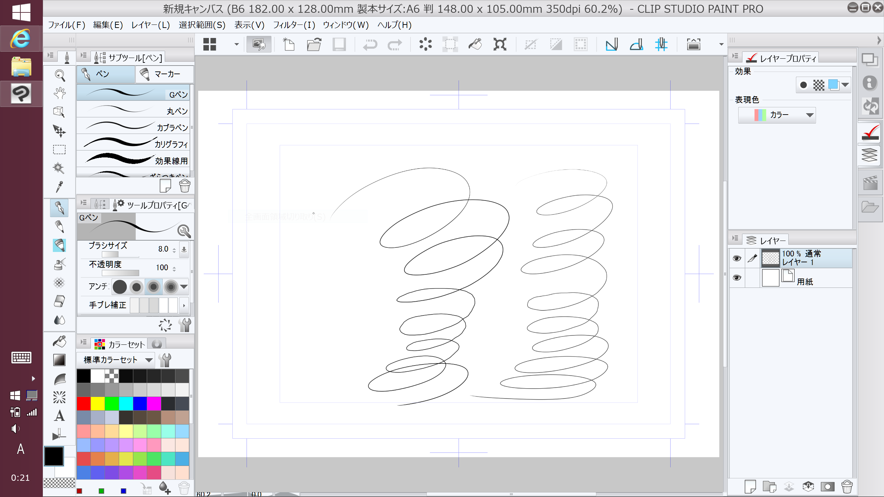Select the magnifier zoom tool
884x497 pixels.
60,75
